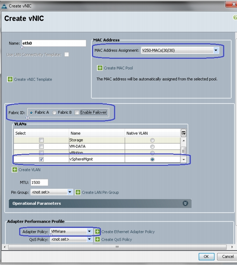
Task: Check the VM-DATA VLAN select box
Action: coord(41,146)
